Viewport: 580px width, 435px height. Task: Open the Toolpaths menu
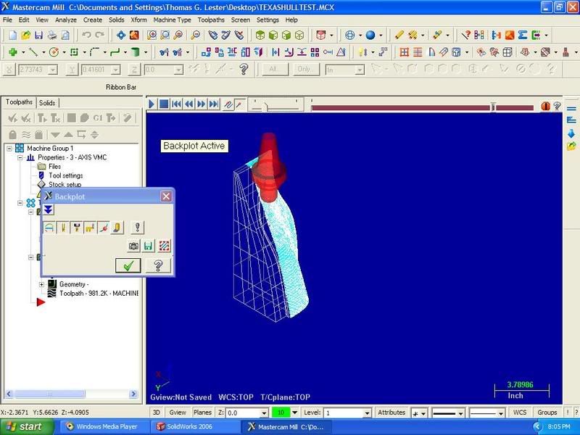(x=211, y=20)
